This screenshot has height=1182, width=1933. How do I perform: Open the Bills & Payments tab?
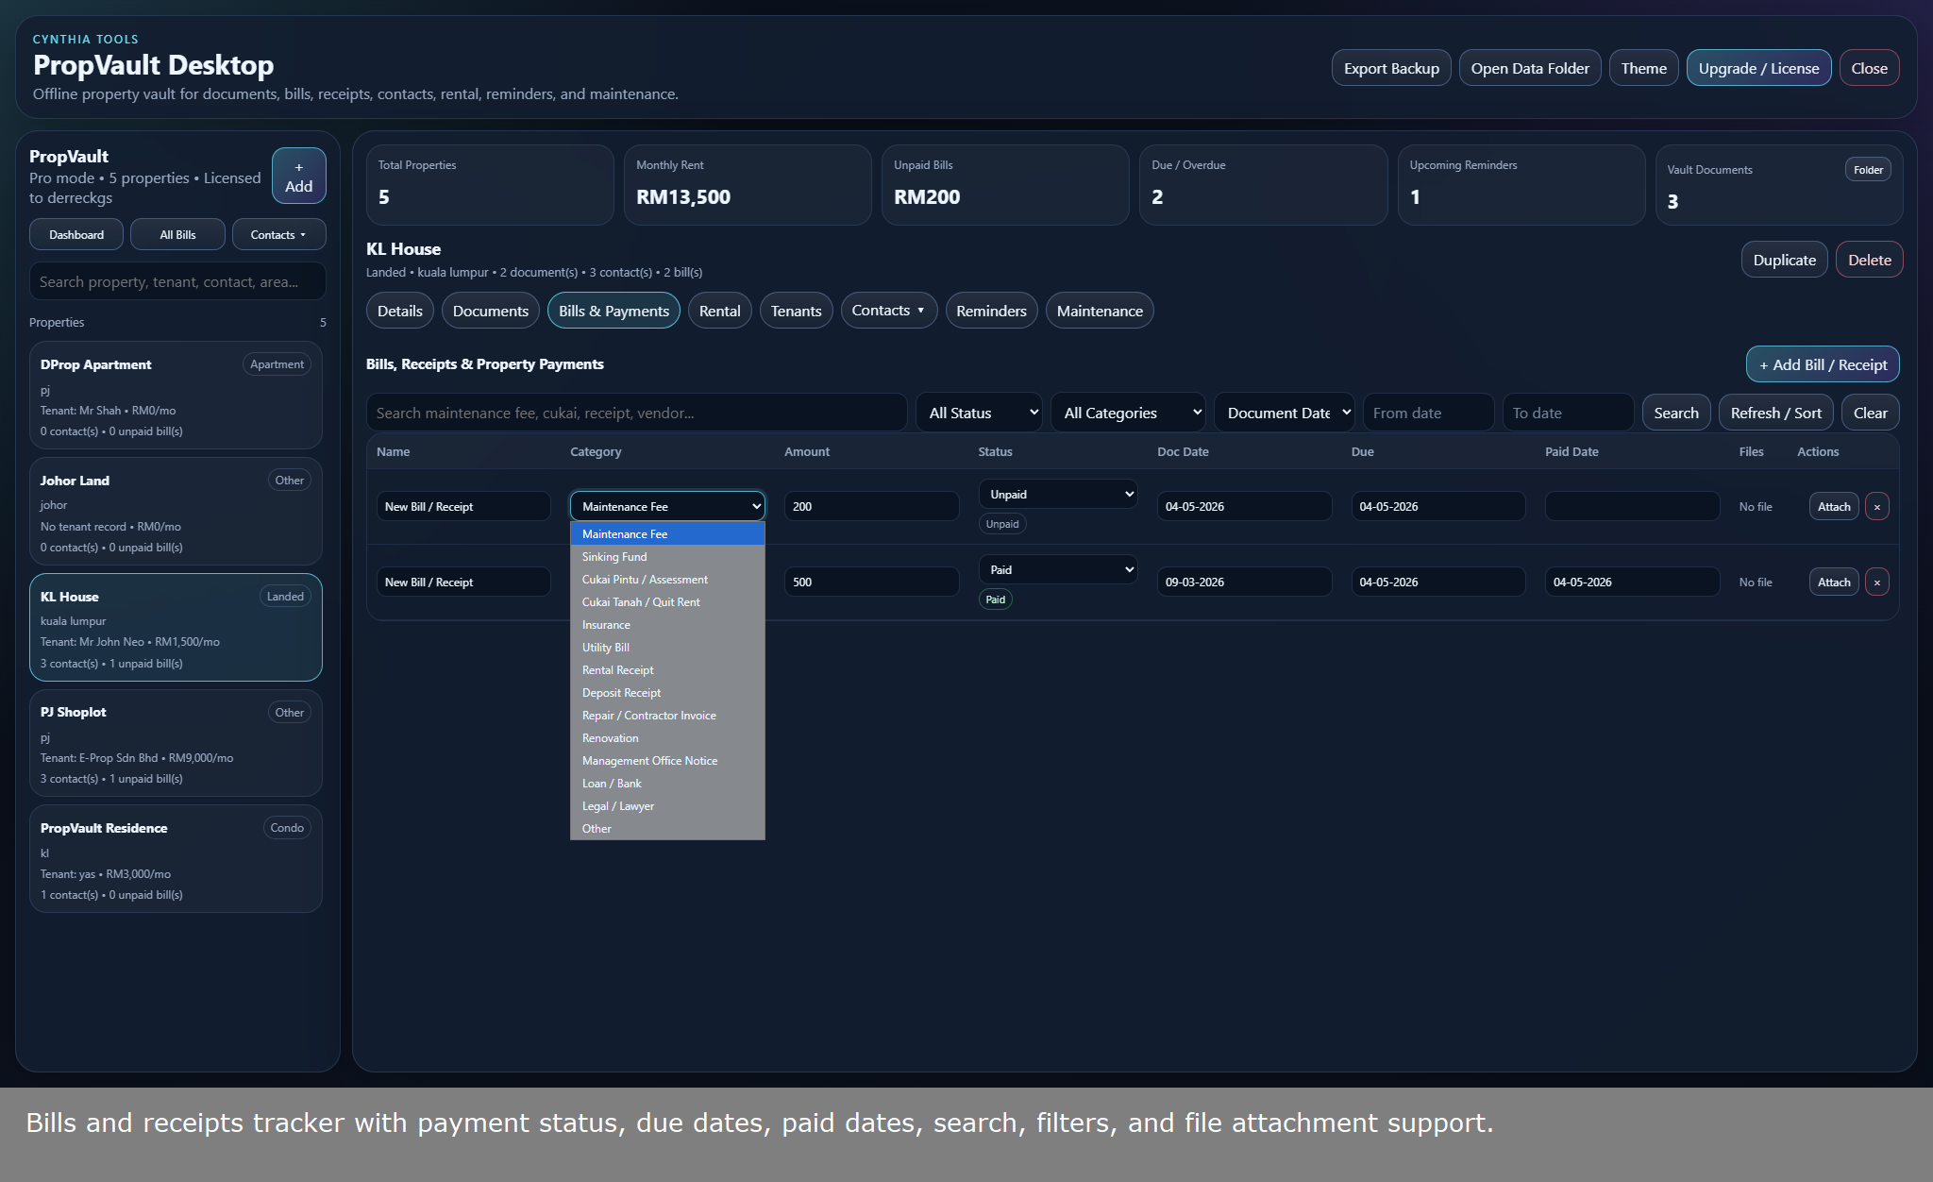614,311
